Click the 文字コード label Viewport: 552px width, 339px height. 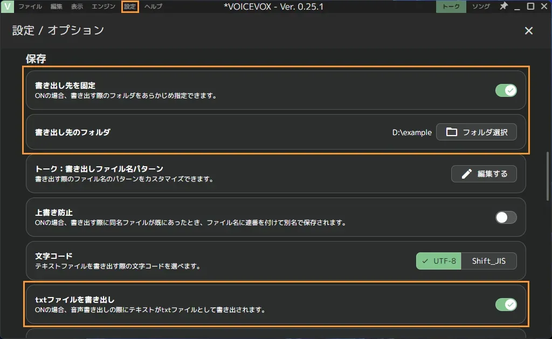54,256
